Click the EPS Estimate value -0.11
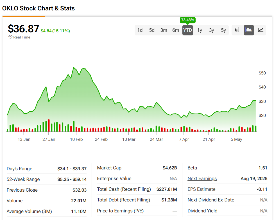 pyautogui.click(x=262, y=189)
